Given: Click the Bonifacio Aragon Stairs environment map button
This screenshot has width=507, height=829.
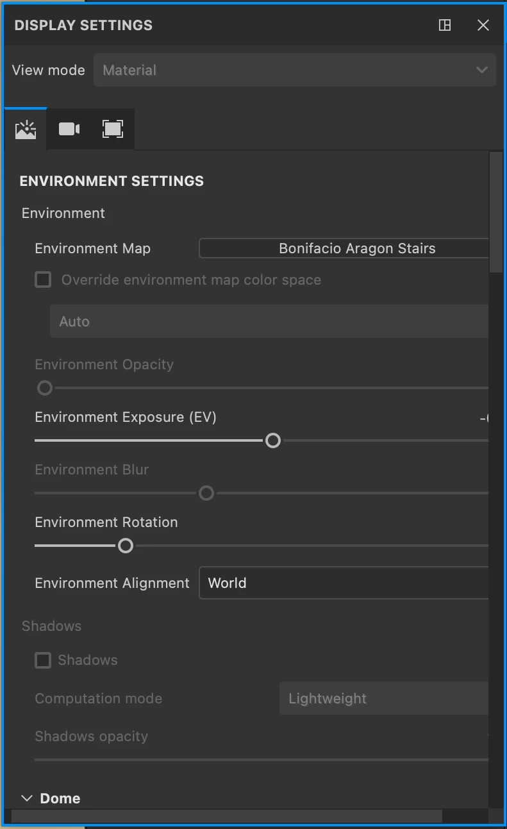Looking at the screenshot, I should click(344, 248).
